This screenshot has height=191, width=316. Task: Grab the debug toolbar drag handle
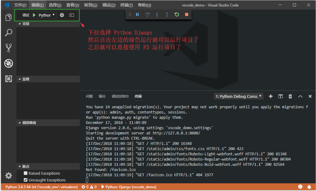(130, 14)
